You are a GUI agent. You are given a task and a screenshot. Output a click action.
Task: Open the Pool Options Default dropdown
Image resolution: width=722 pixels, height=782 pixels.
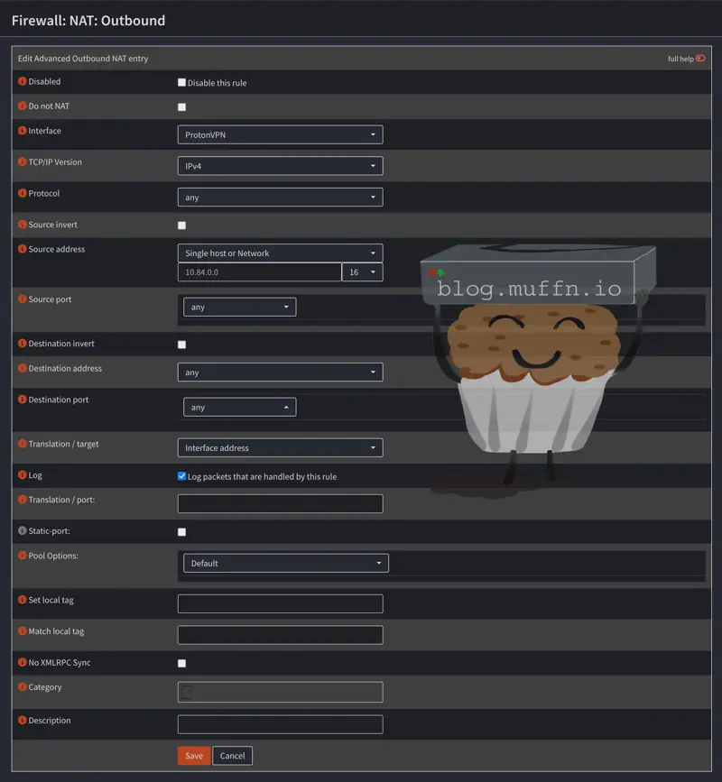pyautogui.click(x=286, y=563)
